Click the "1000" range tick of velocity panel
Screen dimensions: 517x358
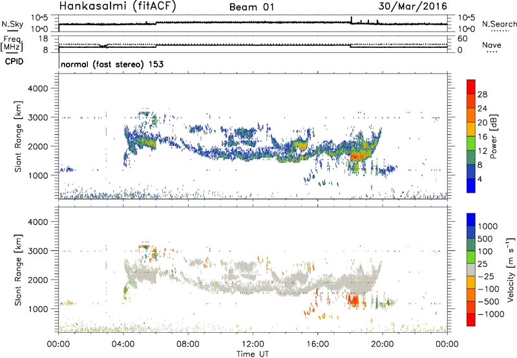click(x=38, y=309)
